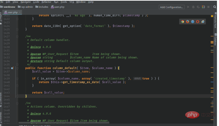The height and width of the screenshot is (126, 219).
Task: Open the Refactor menu
Action: pos(46,2)
